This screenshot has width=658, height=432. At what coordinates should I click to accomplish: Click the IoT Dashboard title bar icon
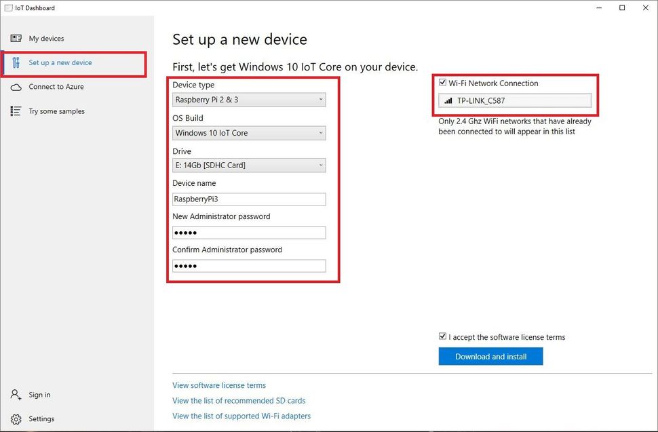[7, 7]
